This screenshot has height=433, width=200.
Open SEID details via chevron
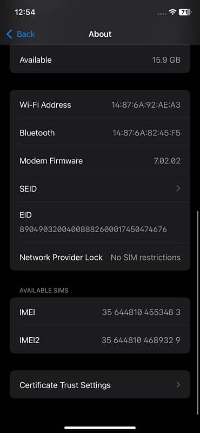(178, 188)
